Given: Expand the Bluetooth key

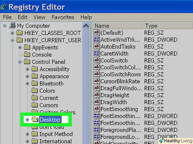Looking at the screenshot, I should [27, 84].
